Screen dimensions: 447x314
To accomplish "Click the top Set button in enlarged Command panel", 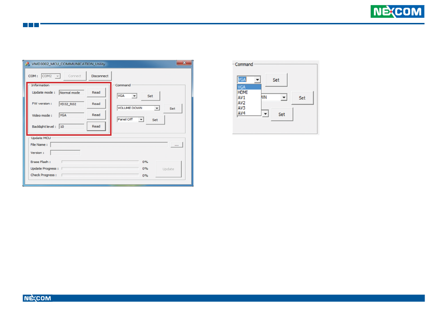I will 276,80.
